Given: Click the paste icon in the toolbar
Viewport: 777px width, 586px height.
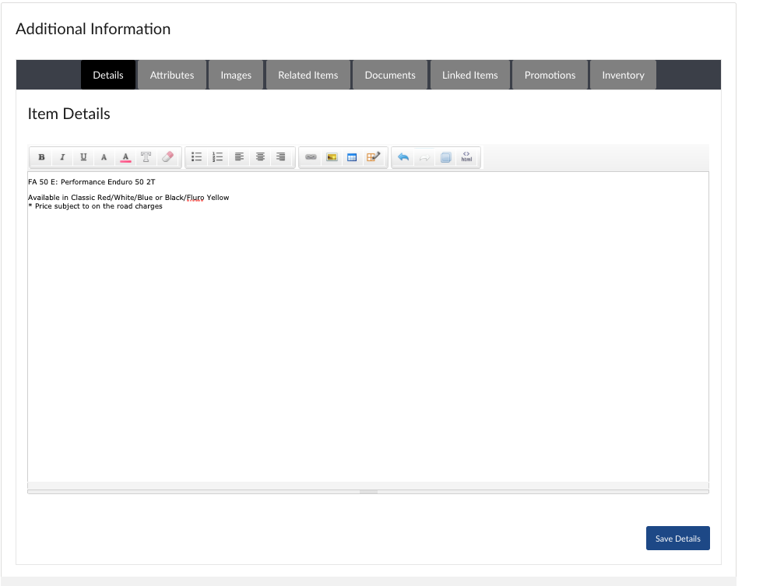Looking at the screenshot, I should (x=445, y=156).
